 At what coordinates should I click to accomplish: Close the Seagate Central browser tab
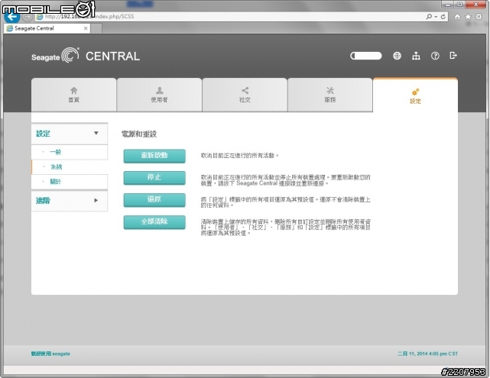(86, 28)
